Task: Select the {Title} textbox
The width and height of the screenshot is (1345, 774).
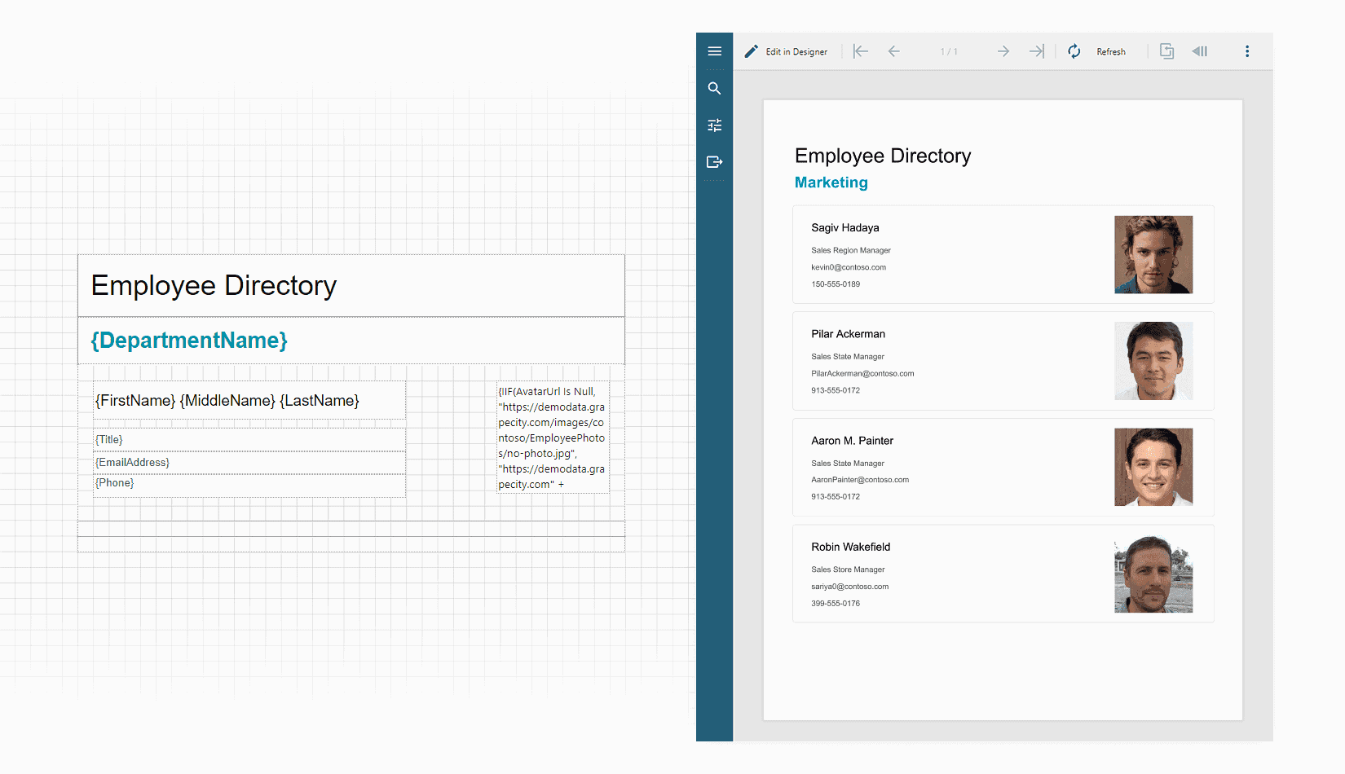Action: [249, 440]
